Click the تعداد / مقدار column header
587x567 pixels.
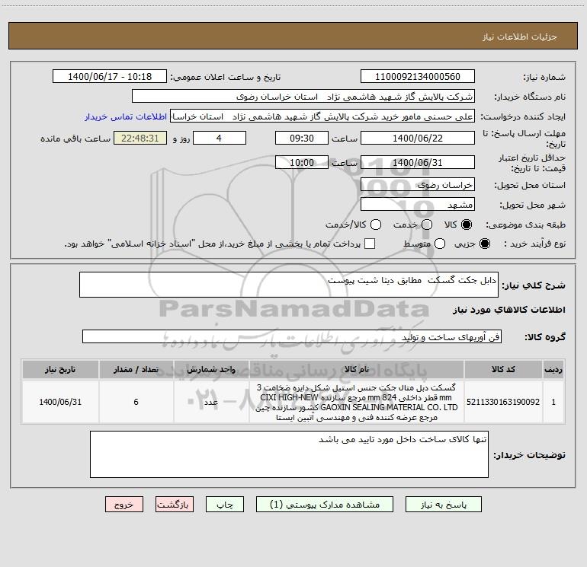[136, 369]
